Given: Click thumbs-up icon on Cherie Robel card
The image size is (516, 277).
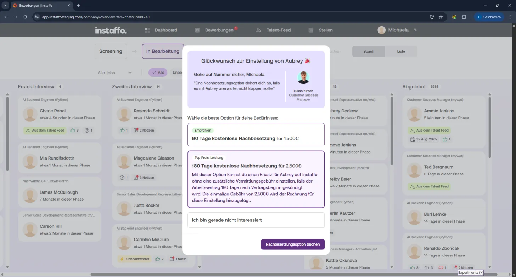Looking at the screenshot, I should point(73,130).
